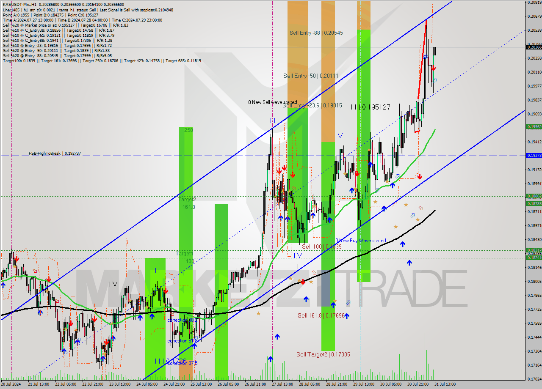The width and height of the screenshot is (542, 389).
Task: Click the 'Sell %10 @ C_Entry38' info line
Action: coord(58,30)
